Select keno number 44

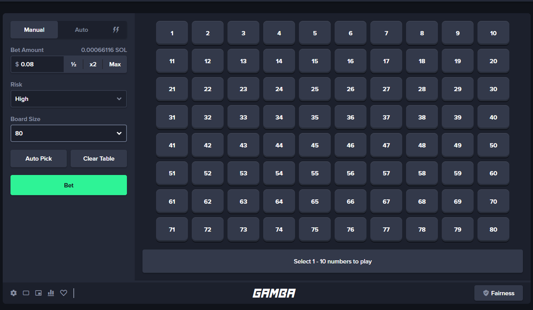(x=279, y=145)
